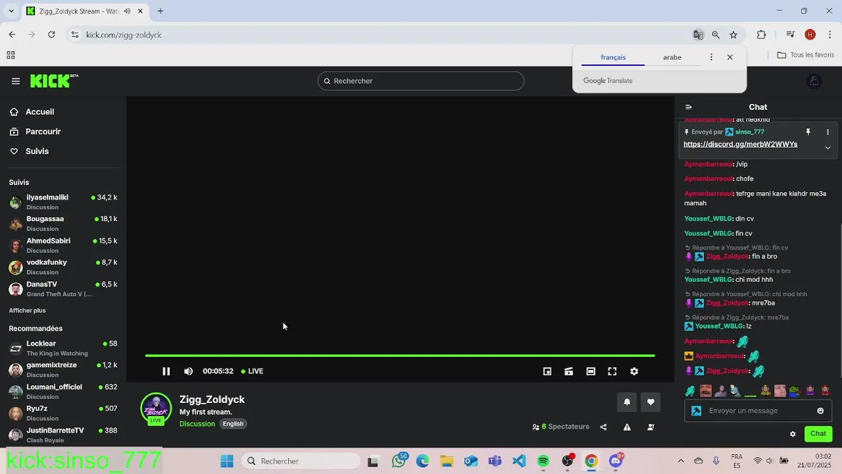
Task: Click the clip creation icon
Action: click(569, 371)
